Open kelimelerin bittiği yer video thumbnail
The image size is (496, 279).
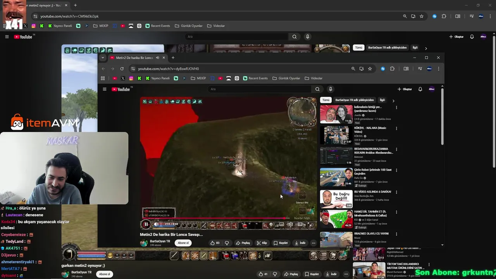[336, 114]
